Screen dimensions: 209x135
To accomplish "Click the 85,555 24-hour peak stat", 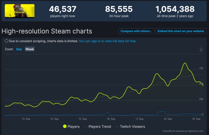I will pos(119,11).
